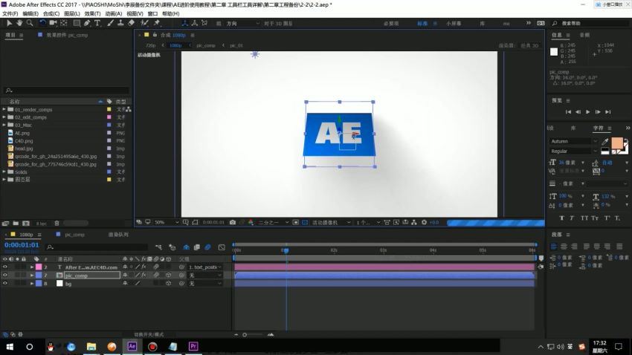Screen dimensions: 632x355
Task: Select the Type text tool
Action: coord(97,23)
